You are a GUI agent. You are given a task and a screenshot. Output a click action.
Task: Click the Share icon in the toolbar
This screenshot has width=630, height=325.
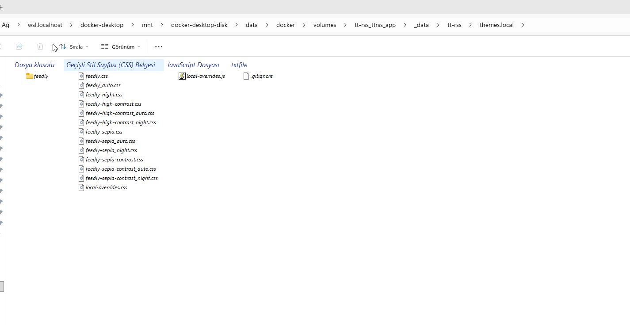pyautogui.click(x=19, y=46)
